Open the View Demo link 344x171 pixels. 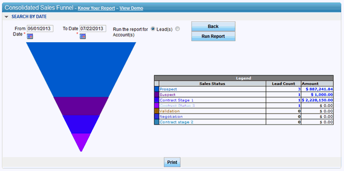click(x=132, y=8)
